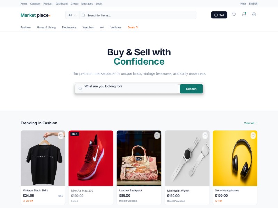Click the Marketplace logo
Screen dimensions: 278x208
[35, 15]
